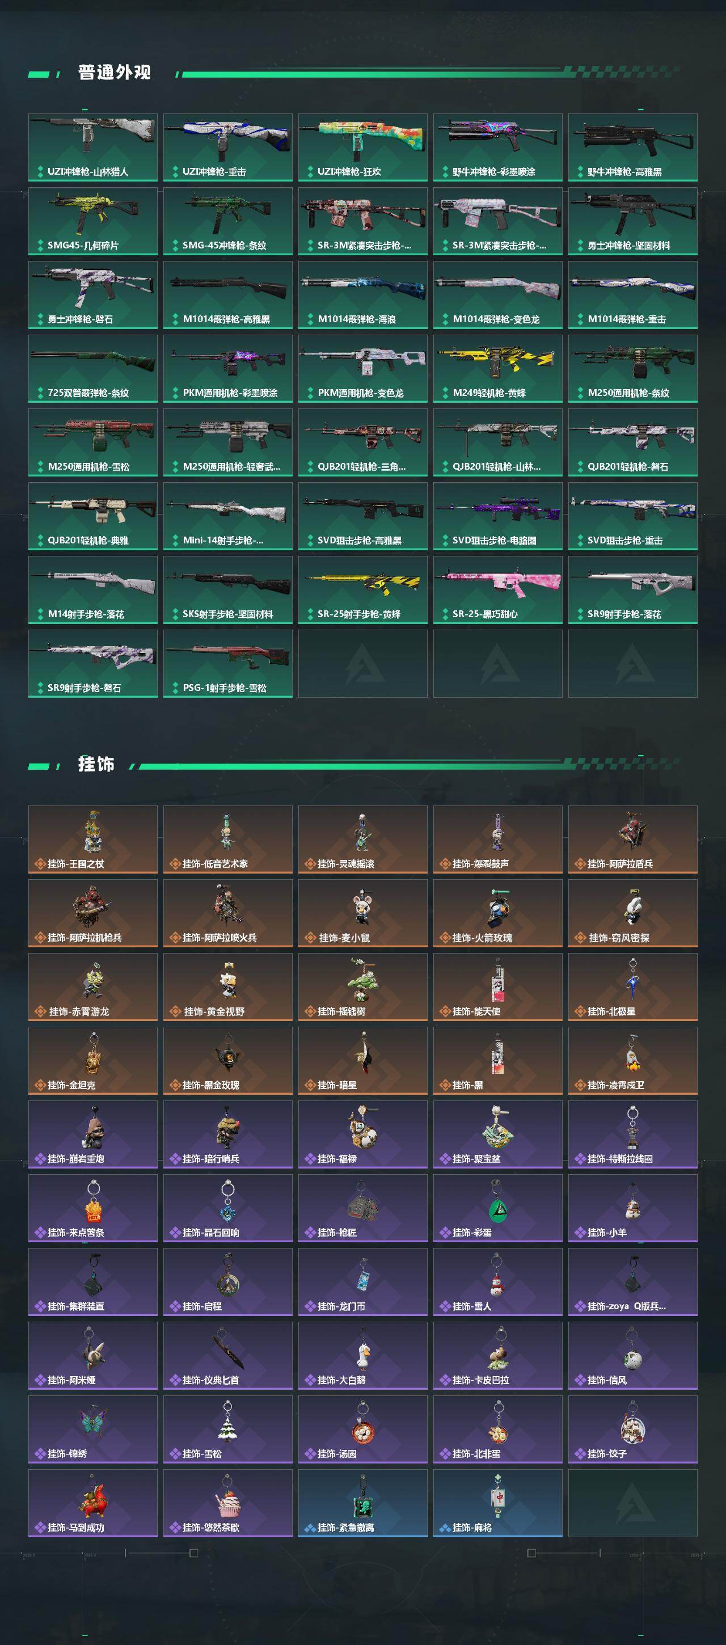Choose the SR-25-黑巧甜心 pink rifle skin

pos(497,589)
